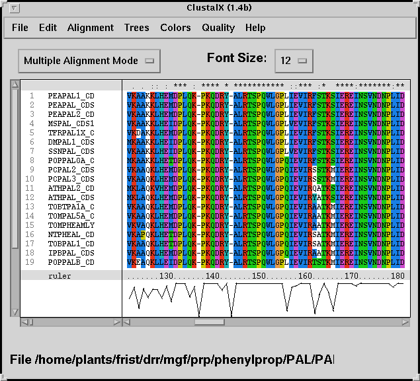Select sequence NTPHEAL_CD
Viewport: 420px width, 381px height.
[x=71, y=234]
